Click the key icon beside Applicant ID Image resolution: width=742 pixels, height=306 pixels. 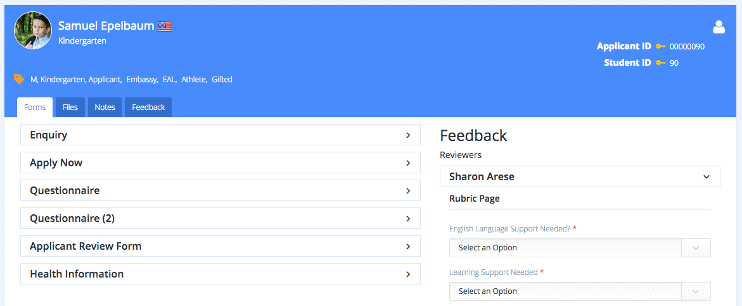(x=661, y=46)
